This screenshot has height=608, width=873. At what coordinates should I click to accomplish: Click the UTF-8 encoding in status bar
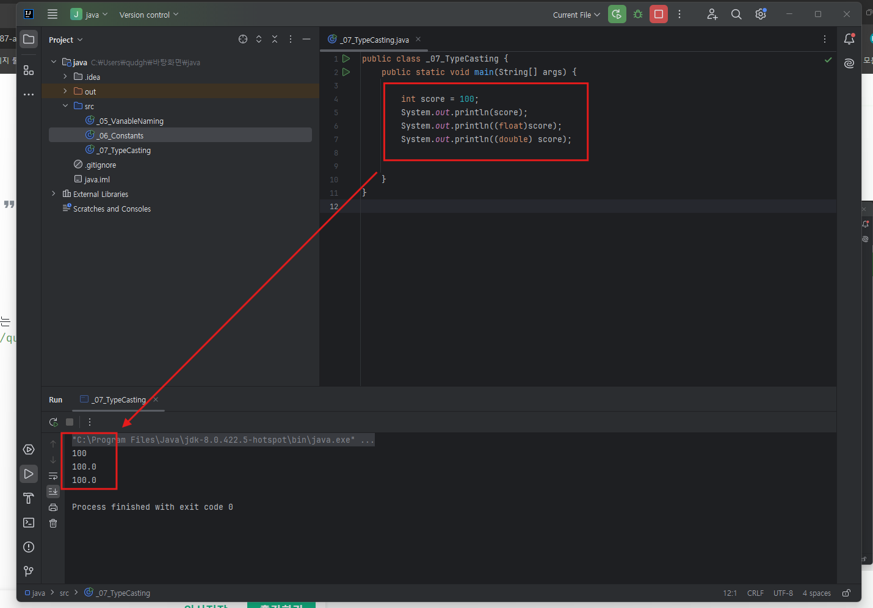point(783,593)
